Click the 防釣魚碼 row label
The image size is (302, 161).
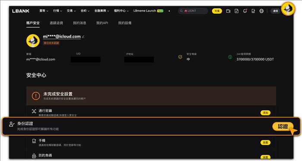[x=45, y=155]
